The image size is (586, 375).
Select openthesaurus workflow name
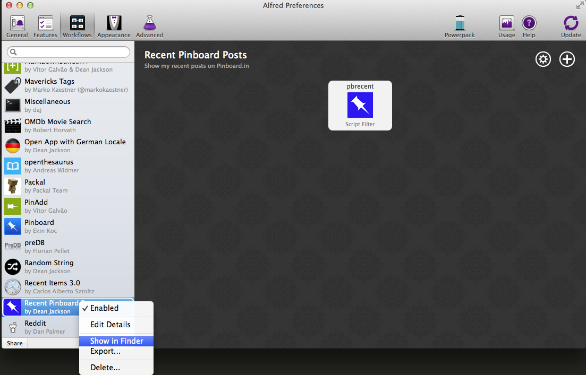coord(49,162)
